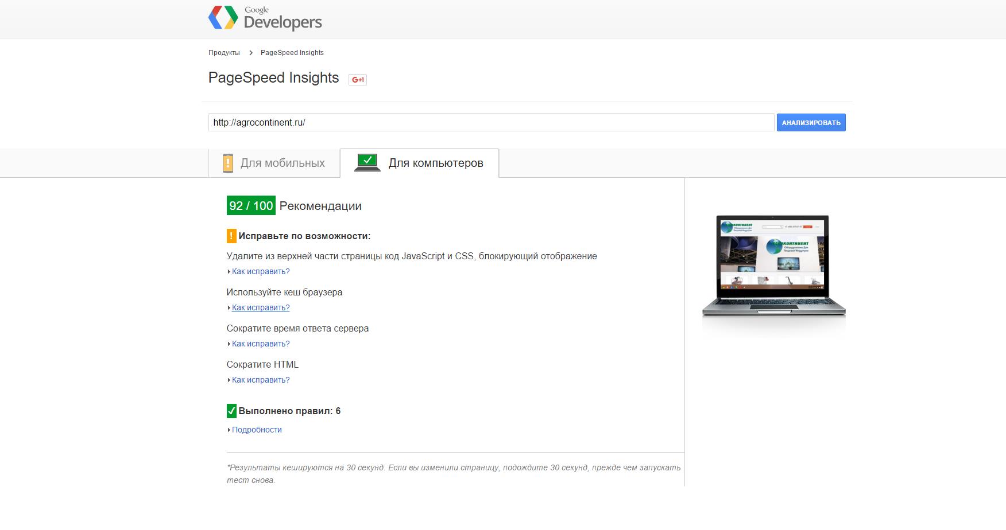Click the Используйте кеш браузера rule title
1006x530 pixels.
(x=284, y=292)
